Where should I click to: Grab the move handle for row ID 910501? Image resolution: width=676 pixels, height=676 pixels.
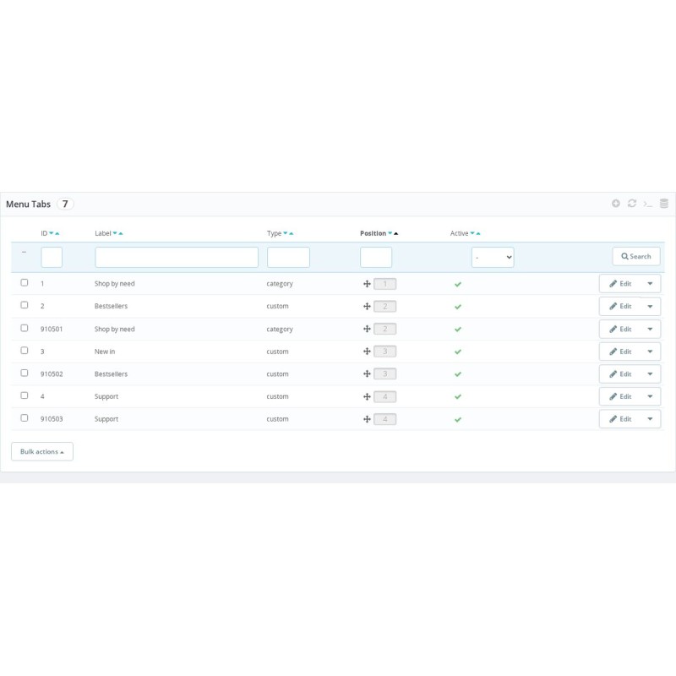click(367, 329)
